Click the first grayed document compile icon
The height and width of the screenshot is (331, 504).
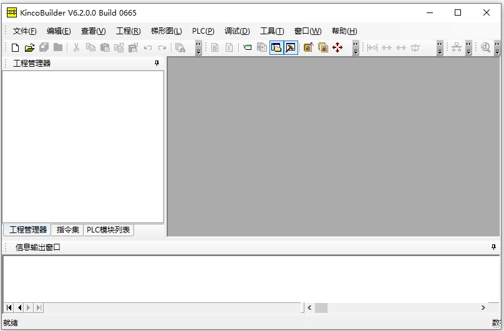[215, 47]
